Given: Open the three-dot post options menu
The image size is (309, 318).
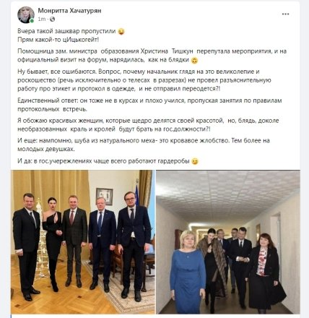Looking at the screenshot, I should [x=285, y=14].
